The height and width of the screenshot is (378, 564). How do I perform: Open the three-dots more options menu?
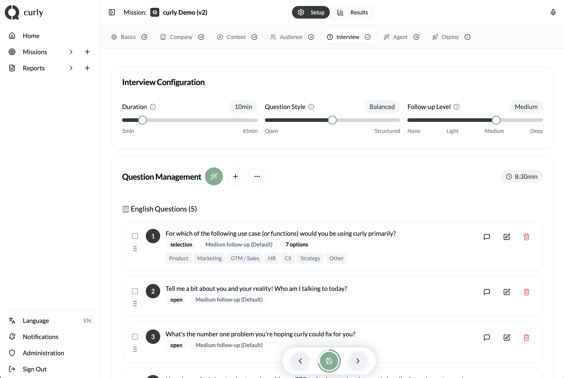257,176
